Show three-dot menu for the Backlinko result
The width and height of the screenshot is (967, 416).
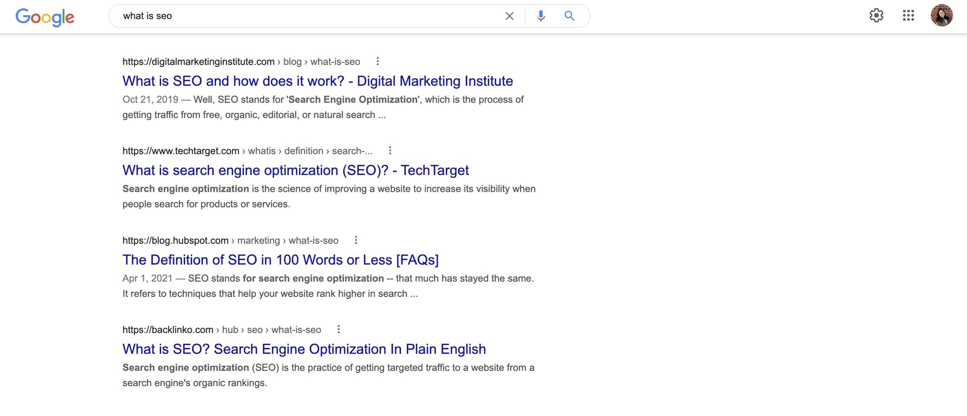(x=338, y=329)
